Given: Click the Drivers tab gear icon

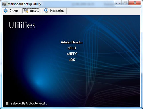Looking at the screenshot, I should pyautogui.click(x=6, y=11).
